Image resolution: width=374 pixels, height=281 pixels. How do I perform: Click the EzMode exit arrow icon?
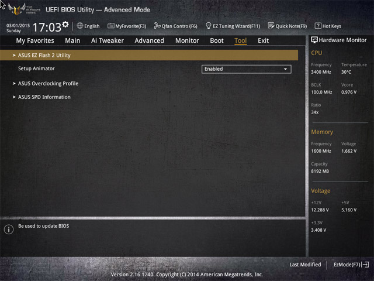(x=365, y=265)
